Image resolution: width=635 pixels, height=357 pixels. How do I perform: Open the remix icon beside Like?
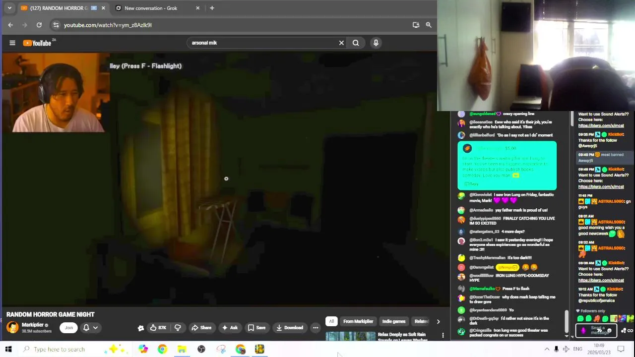pyautogui.click(x=141, y=327)
